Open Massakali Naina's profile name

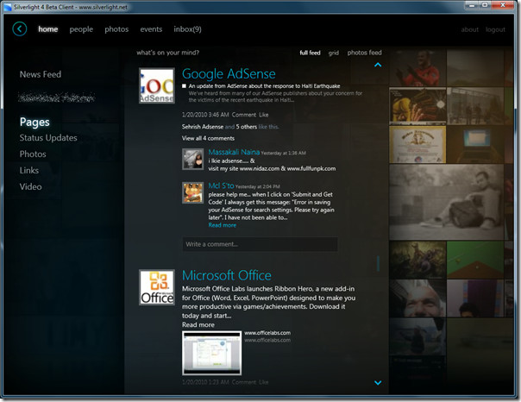[234, 152]
